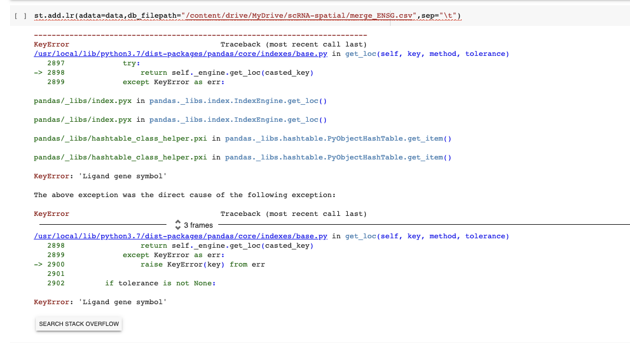The height and width of the screenshot is (343, 630).
Task: Click the cell execution bracket icon
Action: [x=18, y=16]
